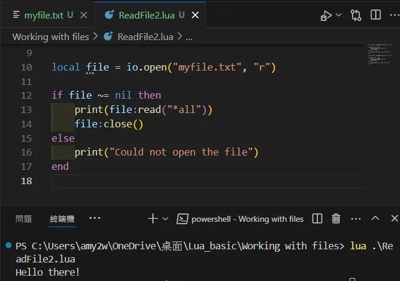Click 'powershell - Working with files' terminal label
400x281 pixels.
point(247,219)
